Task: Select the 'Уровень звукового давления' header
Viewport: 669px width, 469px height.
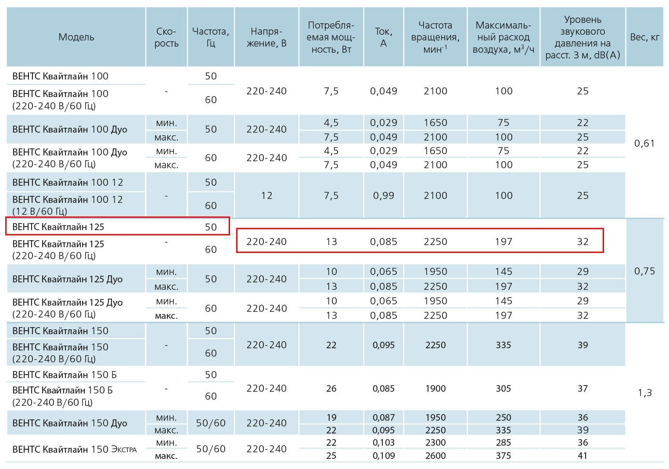Action: coord(583,37)
